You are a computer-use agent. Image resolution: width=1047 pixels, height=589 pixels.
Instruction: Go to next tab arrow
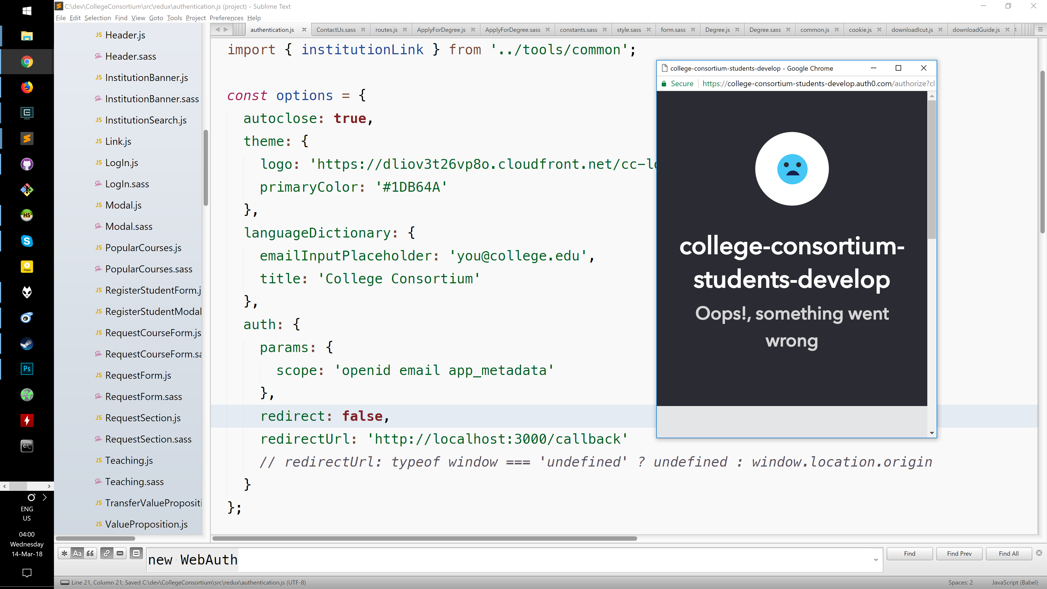pyautogui.click(x=226, y=30)
